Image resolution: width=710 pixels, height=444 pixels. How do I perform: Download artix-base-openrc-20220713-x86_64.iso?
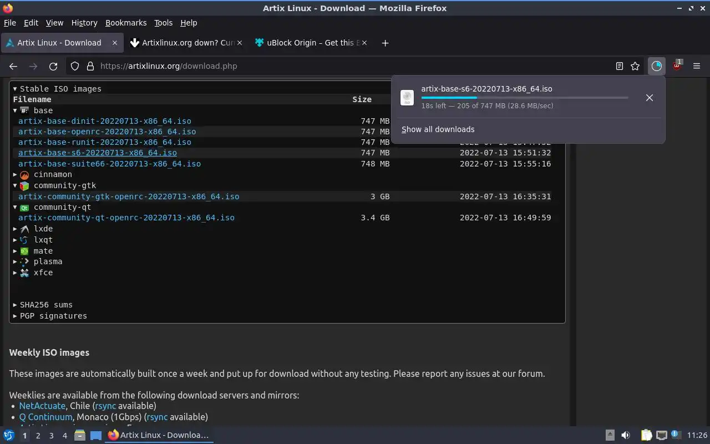[x=107, y=132]
